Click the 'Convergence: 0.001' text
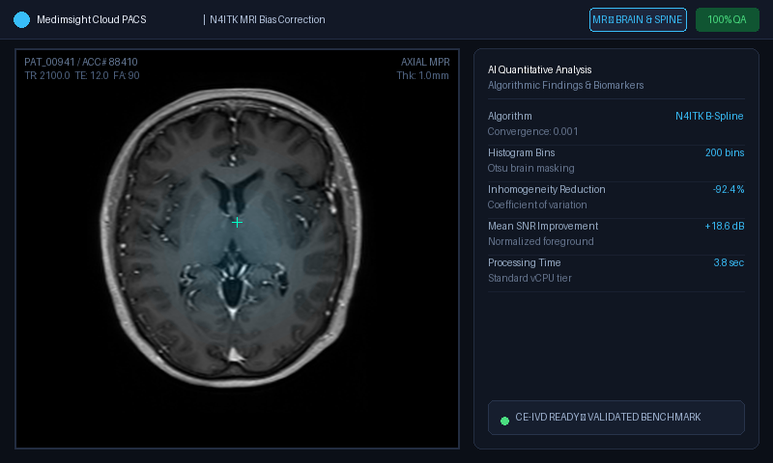The image size is (773, 463). point(532,131)
